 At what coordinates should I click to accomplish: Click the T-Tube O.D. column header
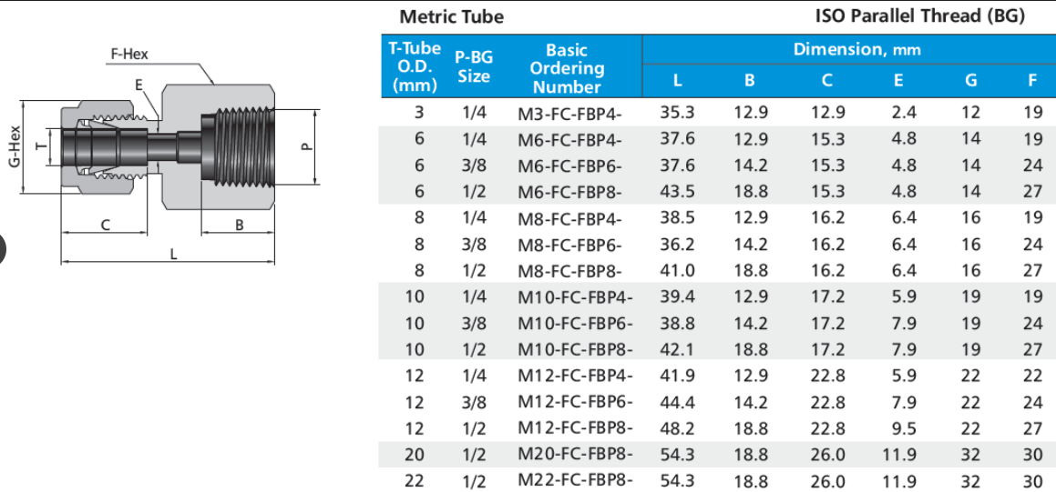click(415, 67)
